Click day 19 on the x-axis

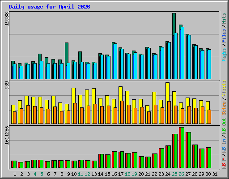[134, 174]
